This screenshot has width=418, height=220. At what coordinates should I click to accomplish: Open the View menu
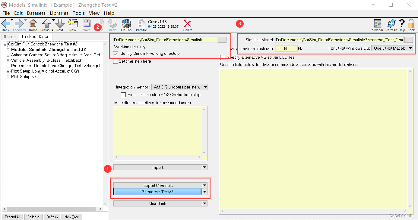coord(94,13)
